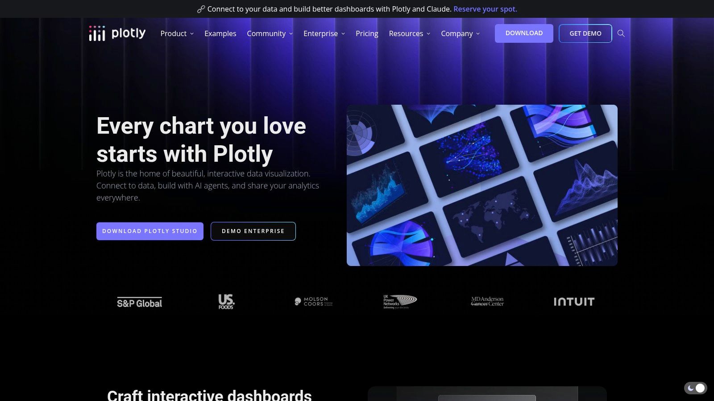
Task: Click the Intuit logo
Action: click(574, 302)
